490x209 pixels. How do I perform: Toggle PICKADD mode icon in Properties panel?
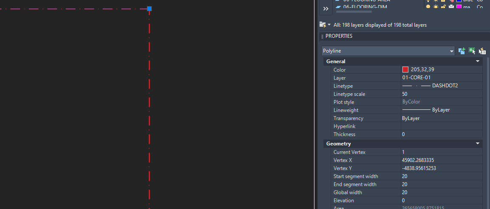[x=462, y=51]
